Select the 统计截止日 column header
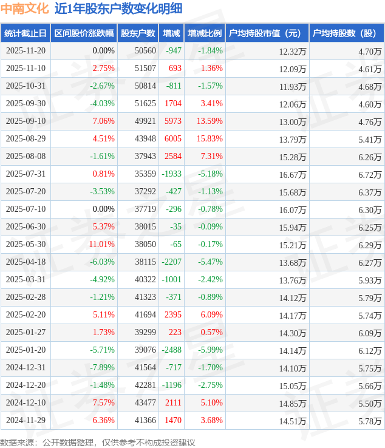385x448 pixels. tap(25, 33)
